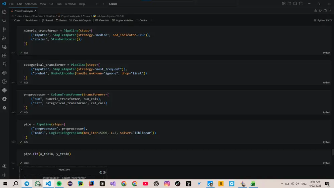This screenshot has height=188, width=334.
Task: Open the Extensions view
Action: (4, 55)
